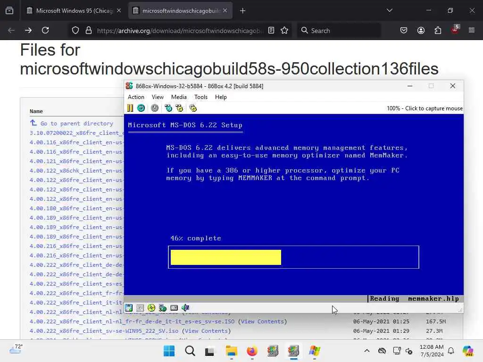Click the sound speaker status icon
Image resolution: width=483 pixels, height=362 pixels.
[x=185, y=308]
